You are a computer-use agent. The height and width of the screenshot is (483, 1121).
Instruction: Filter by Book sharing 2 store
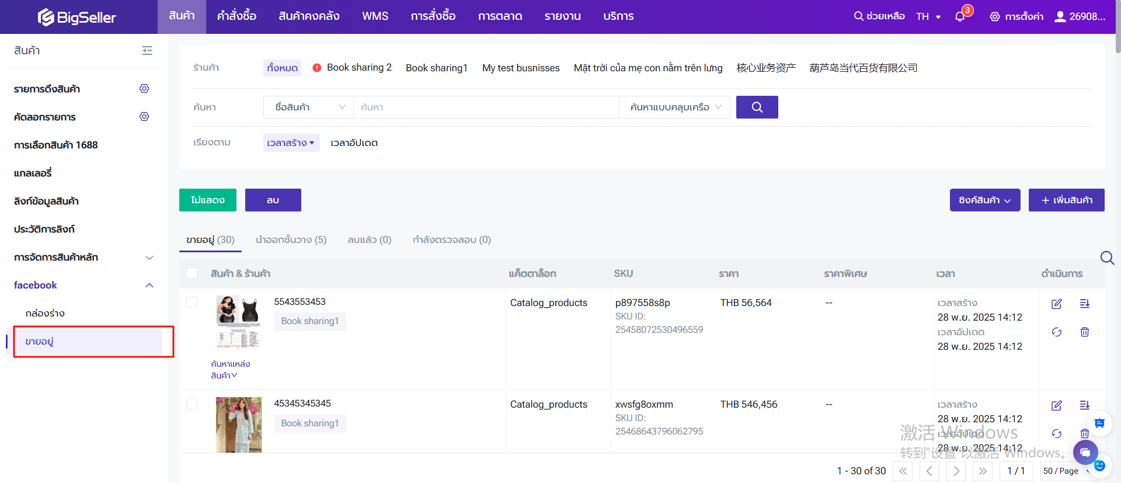pos(358,68)
